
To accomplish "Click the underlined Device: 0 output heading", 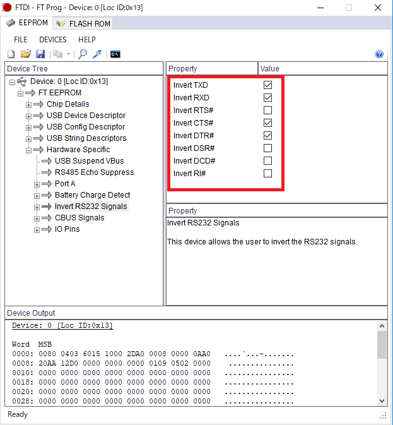I will point(62,325).
